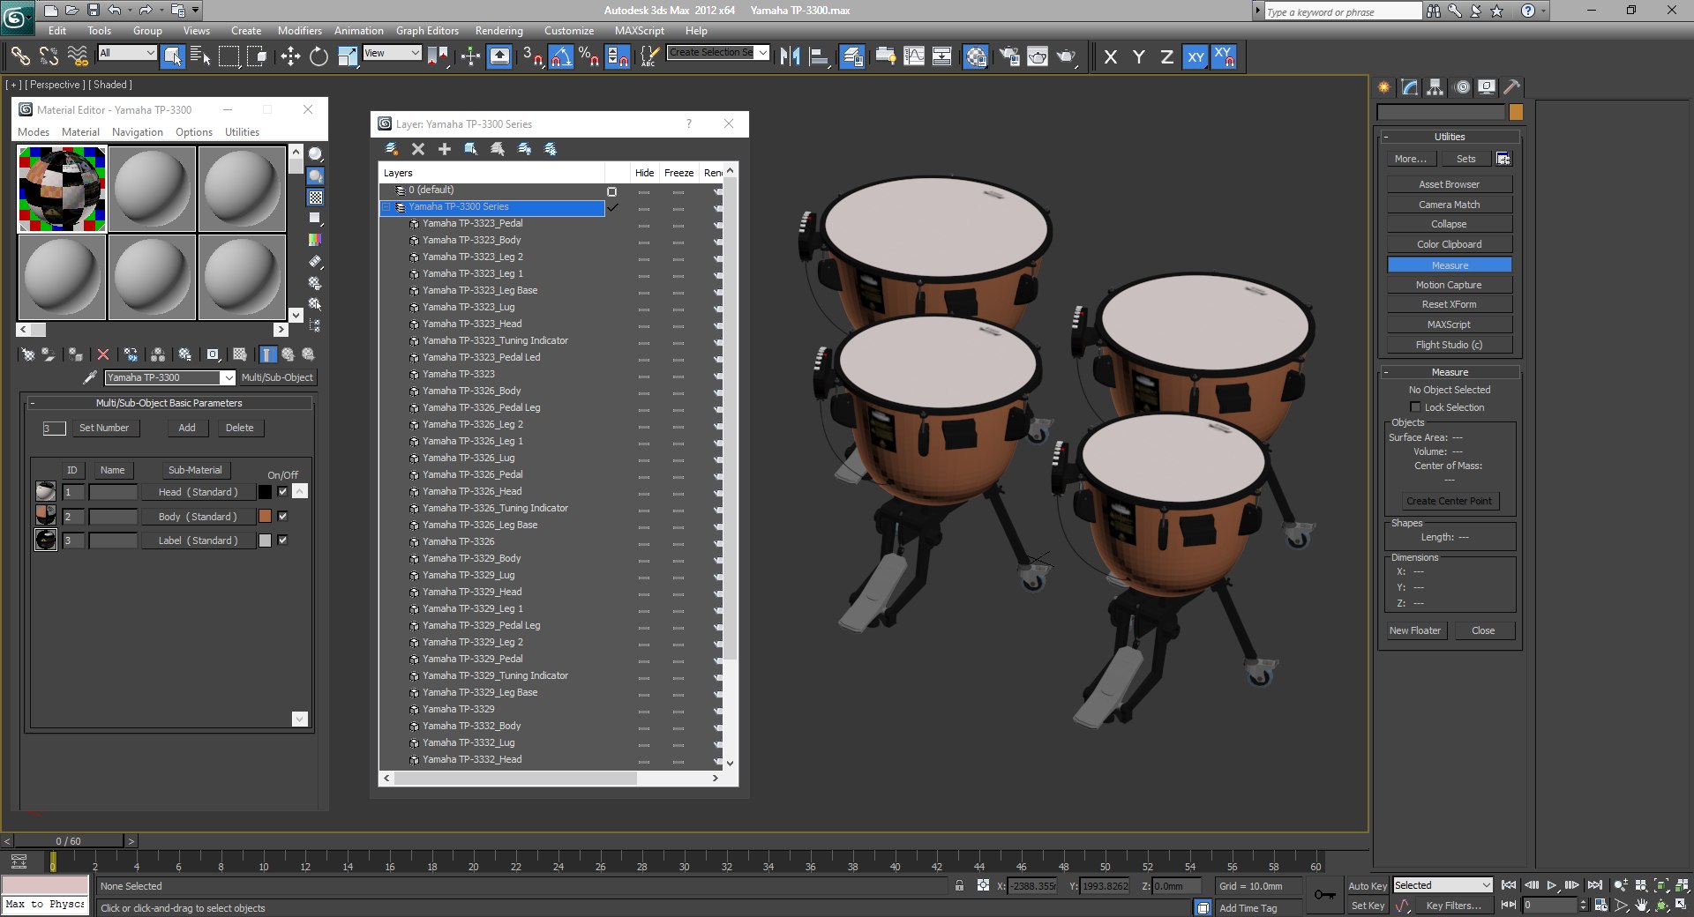Uncheck On/Off for Body sub-material

tap(282, 516)
